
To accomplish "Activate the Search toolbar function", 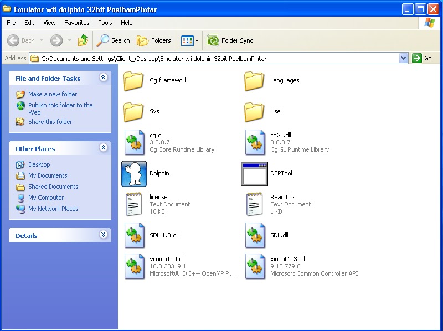I will 113,40.
